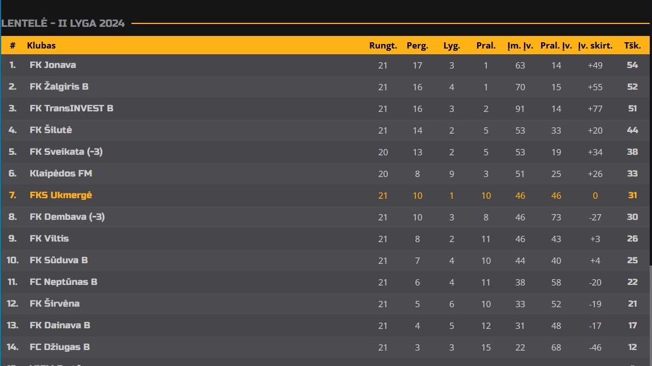Click the Tšk. points column header
This screenshot has width=652, height=366.
point(633,45)
